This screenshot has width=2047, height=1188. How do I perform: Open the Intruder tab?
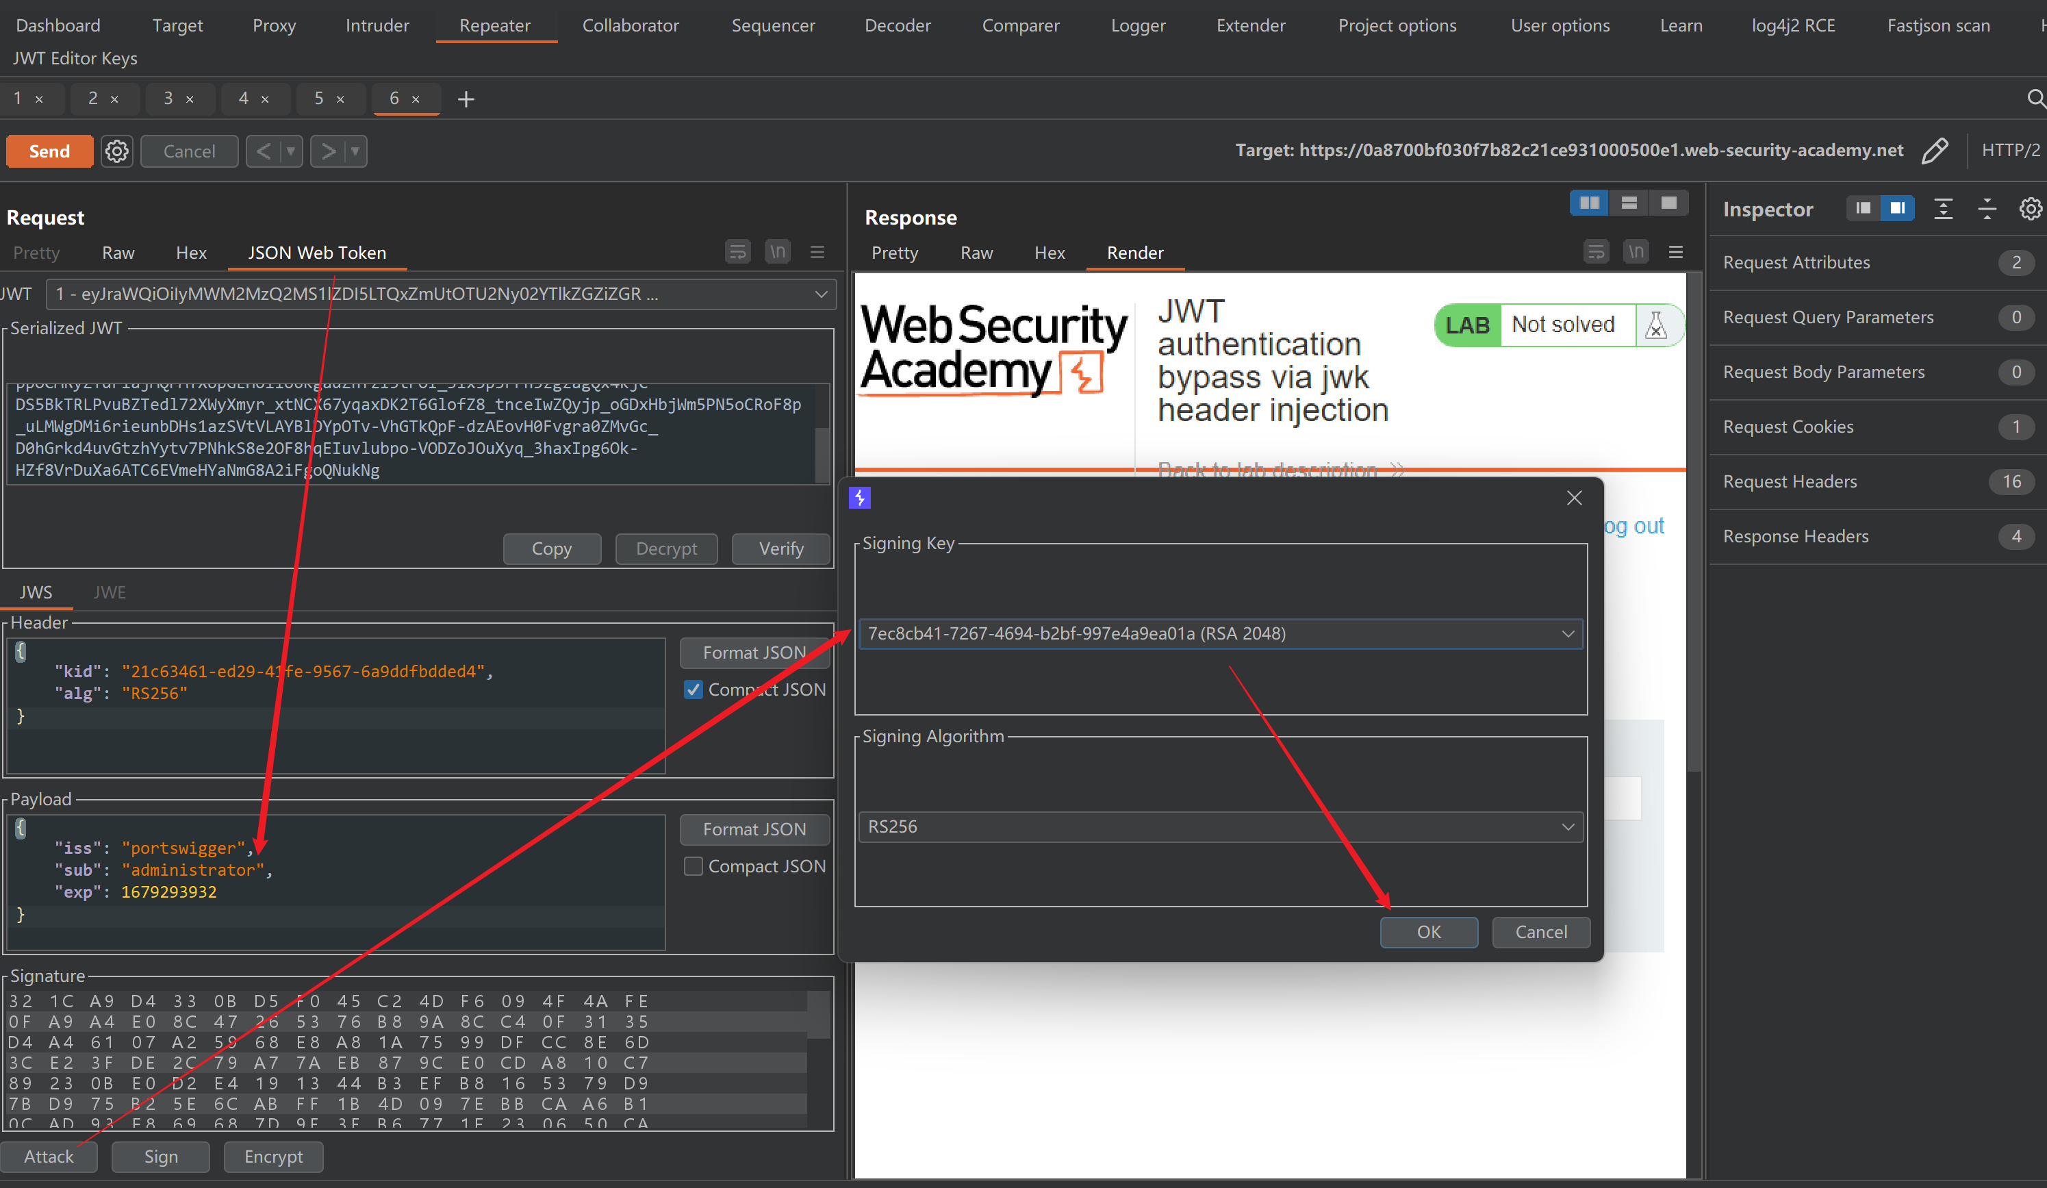(x=377, y=25)
